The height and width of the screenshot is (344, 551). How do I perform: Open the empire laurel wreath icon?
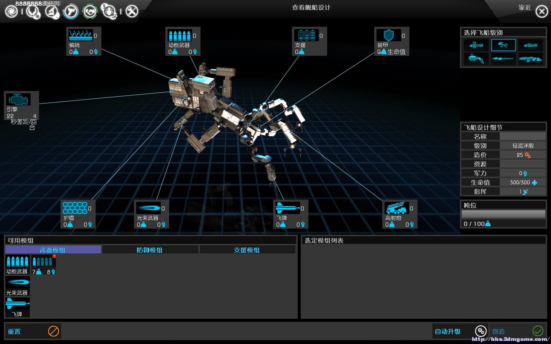33,11
